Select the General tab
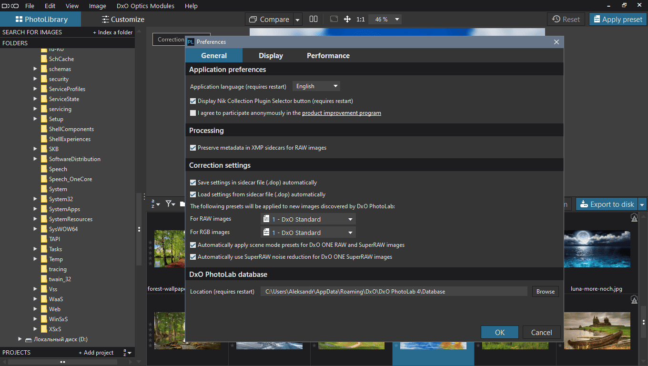The image size is (648, 366). [x=214, y=56]
